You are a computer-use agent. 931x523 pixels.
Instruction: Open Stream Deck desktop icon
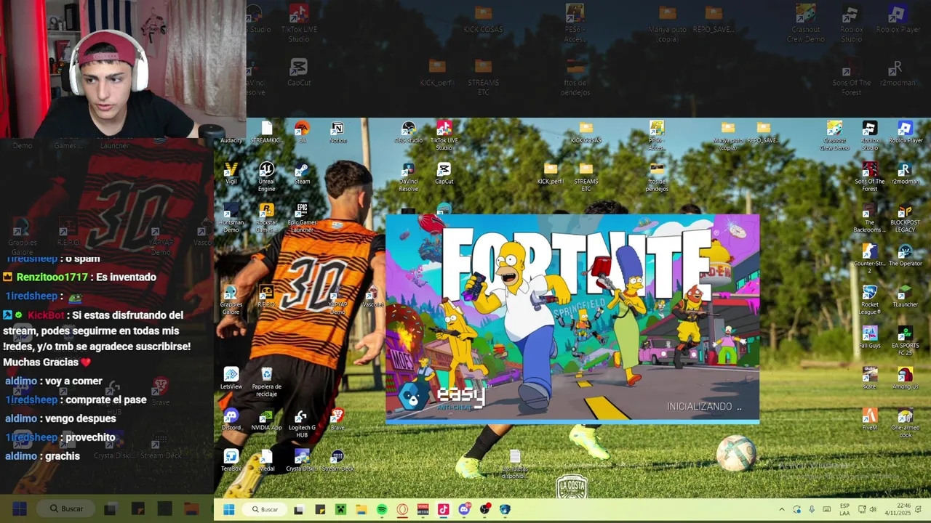point(337,461)
